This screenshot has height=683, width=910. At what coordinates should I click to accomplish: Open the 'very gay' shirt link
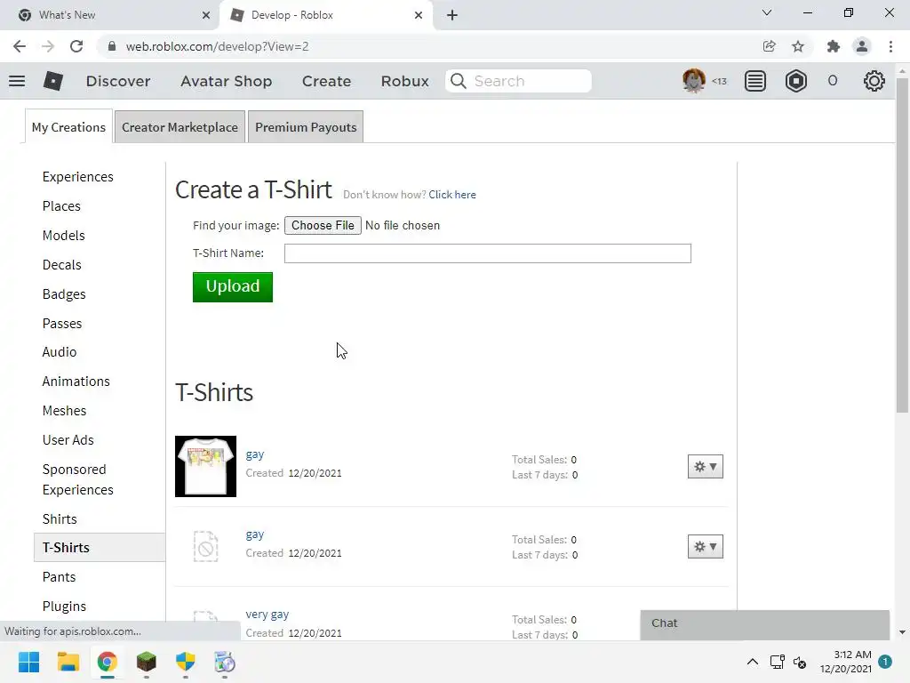[267, 614]
